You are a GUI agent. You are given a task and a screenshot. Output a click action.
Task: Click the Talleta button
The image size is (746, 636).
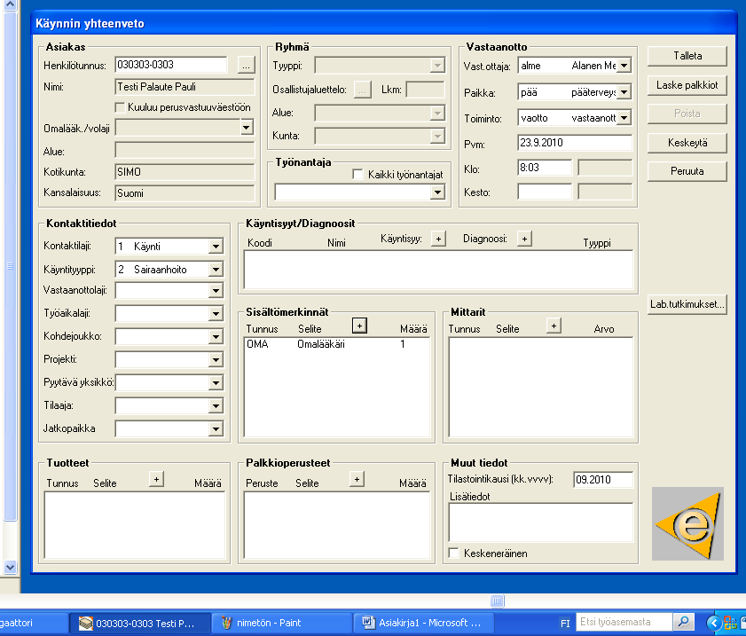pos(687,56)
